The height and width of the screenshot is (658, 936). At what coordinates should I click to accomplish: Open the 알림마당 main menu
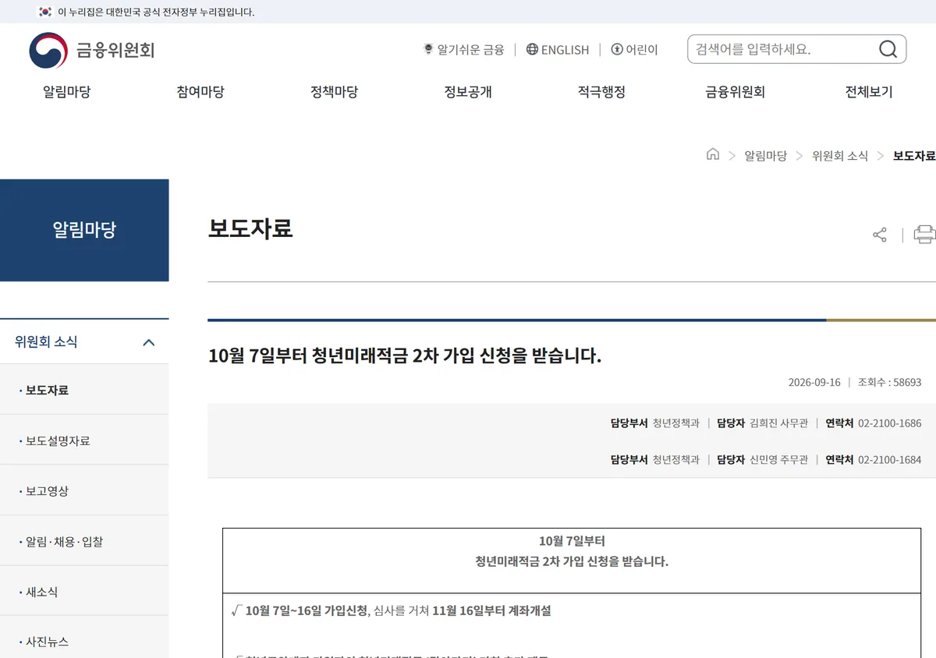(x=67, y=92)
